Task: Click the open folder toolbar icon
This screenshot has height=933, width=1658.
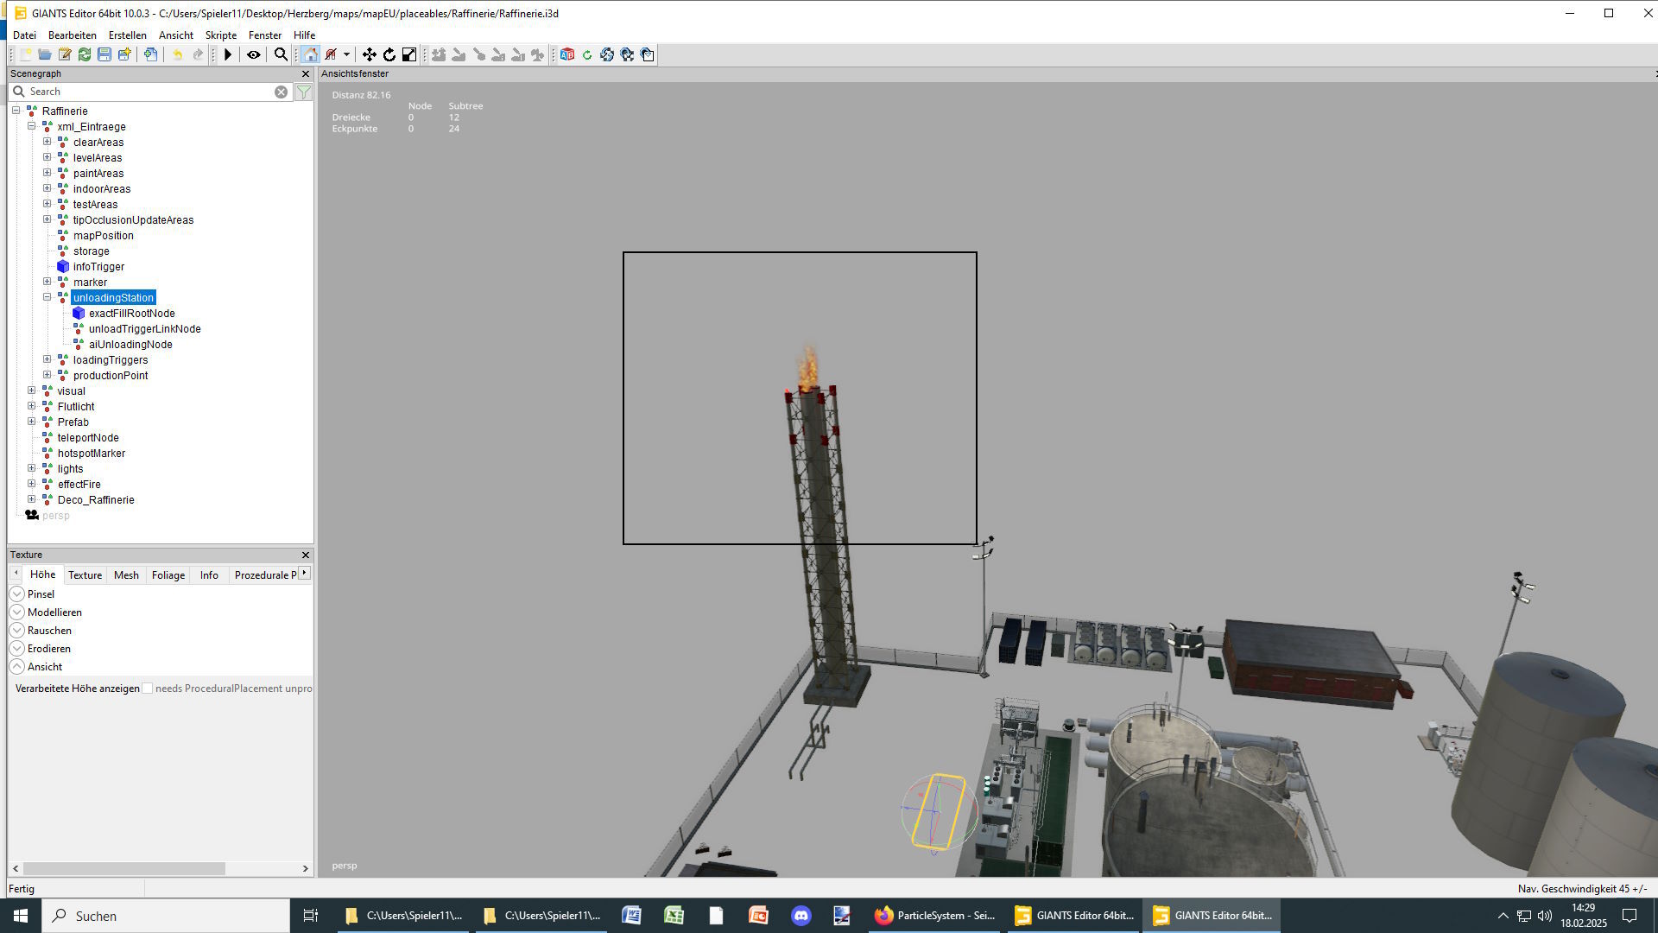Action: click(x=44, y=54)
